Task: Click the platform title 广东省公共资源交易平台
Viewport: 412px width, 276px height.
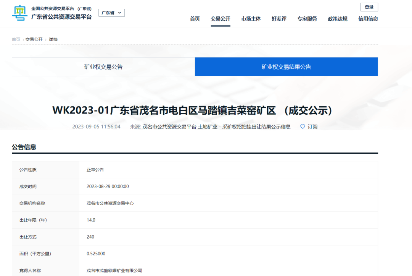Action: (x=61, y=17)
